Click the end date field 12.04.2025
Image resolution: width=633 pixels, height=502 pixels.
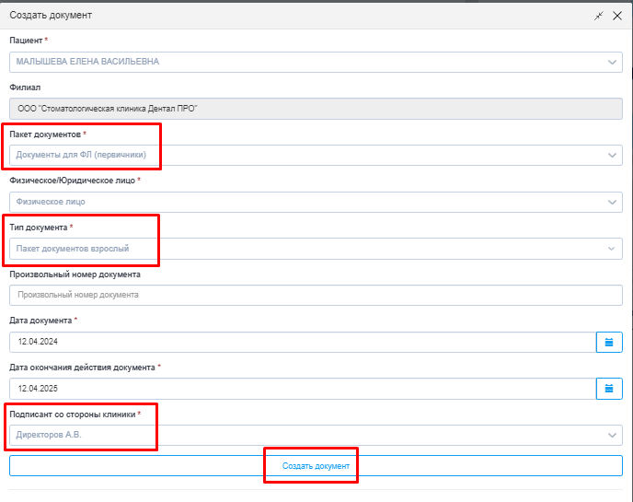tap(303, 389)
